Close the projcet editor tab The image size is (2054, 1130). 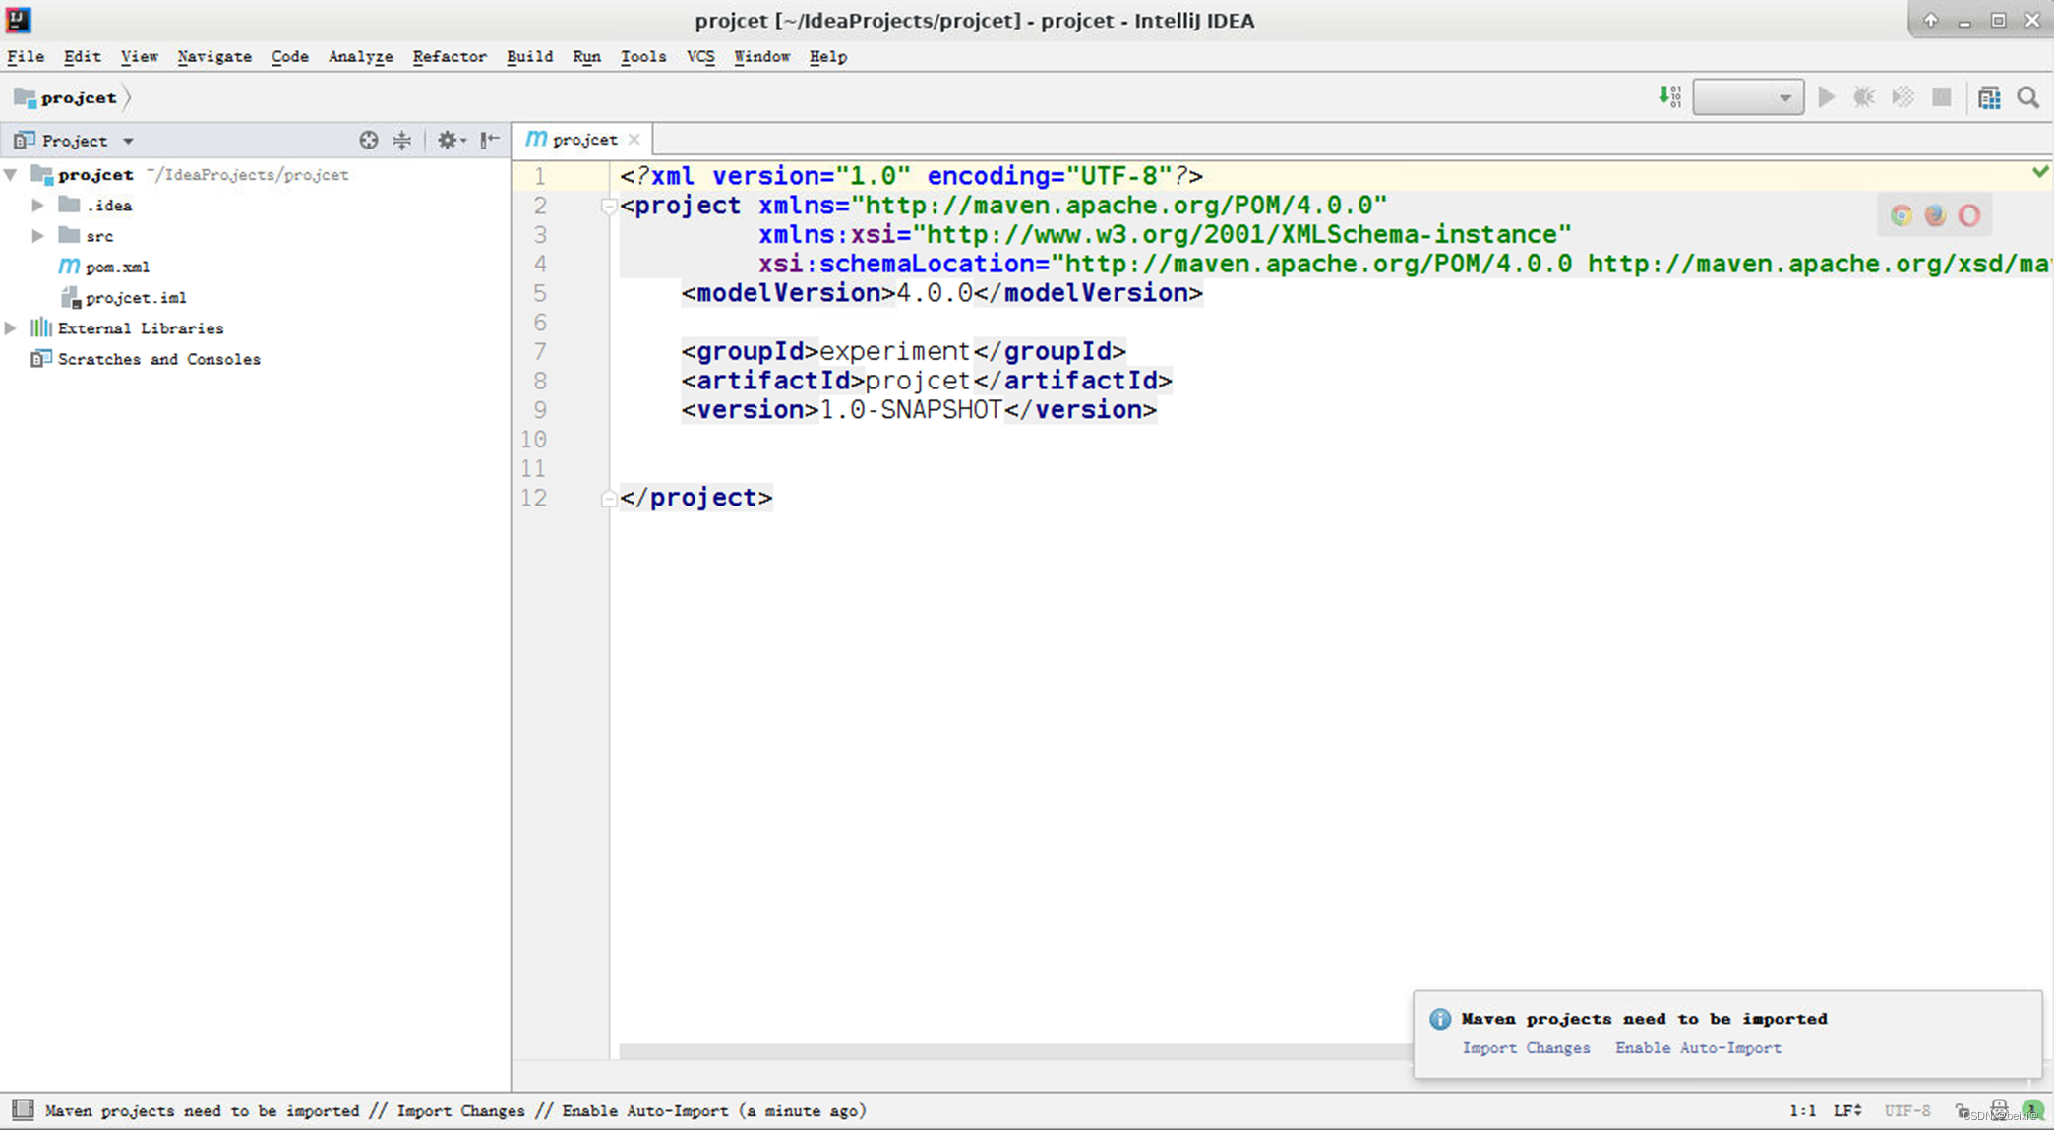tap(634, 140)
